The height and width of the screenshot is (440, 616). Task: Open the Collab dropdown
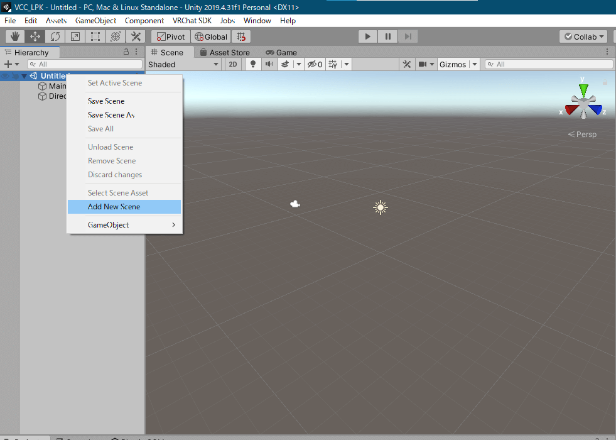click(584, 36)
